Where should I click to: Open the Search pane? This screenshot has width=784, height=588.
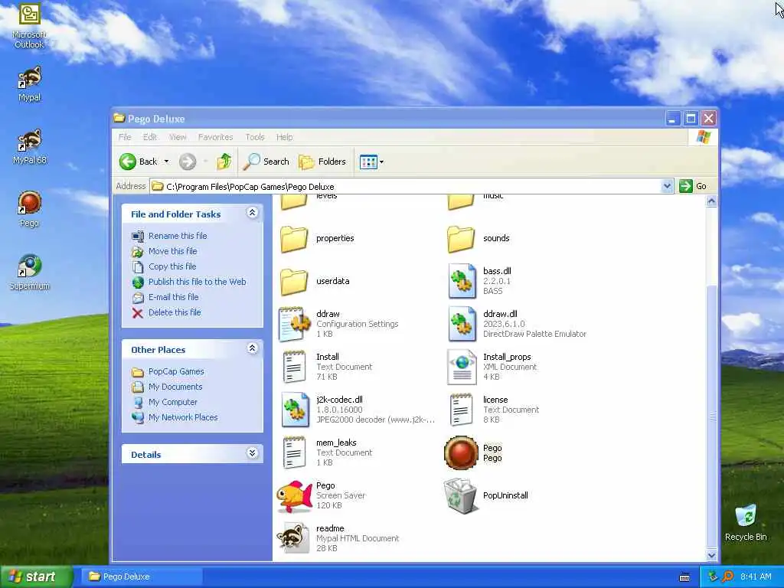point(266,162)
